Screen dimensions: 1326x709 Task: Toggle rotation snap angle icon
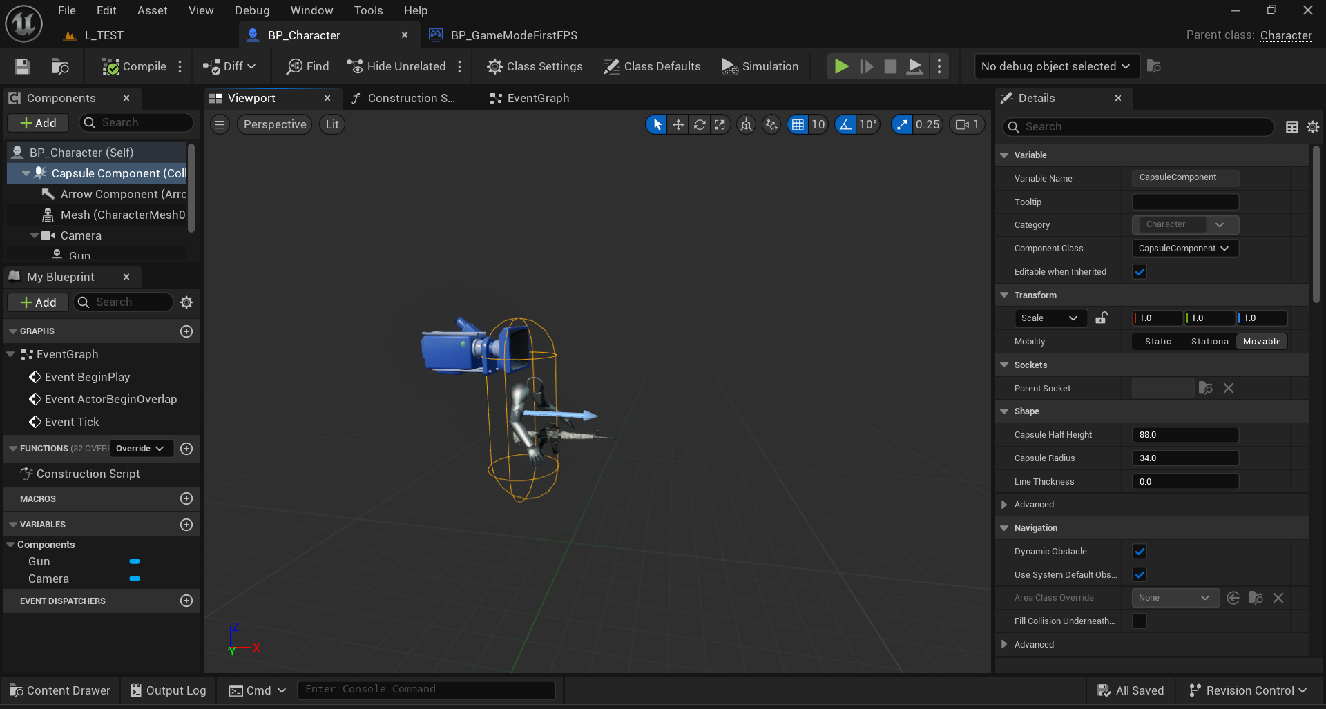845,124
